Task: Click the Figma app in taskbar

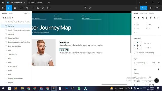Action: (x=54, y=88)
